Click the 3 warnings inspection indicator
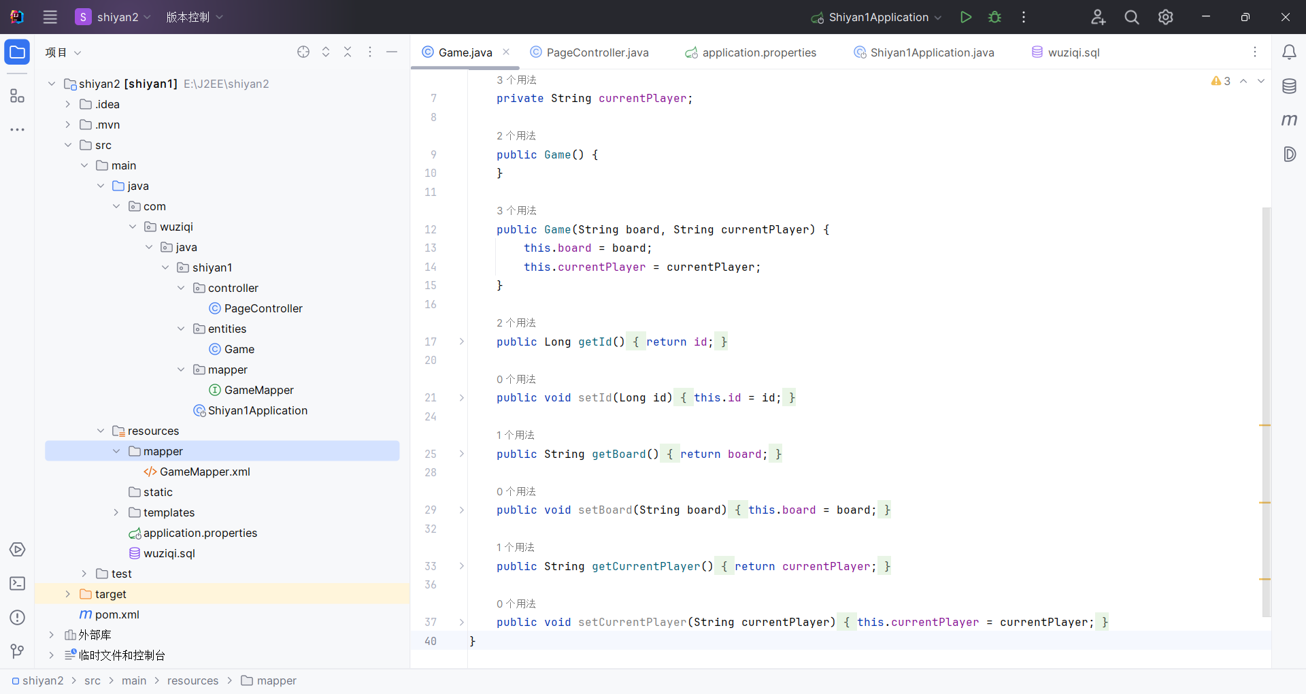This screenshot has height=694, width=1306. point(1220,81)
